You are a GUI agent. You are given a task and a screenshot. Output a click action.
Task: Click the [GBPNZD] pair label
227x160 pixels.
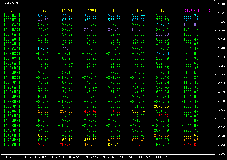pyautogui.click(x=12, y=20)
